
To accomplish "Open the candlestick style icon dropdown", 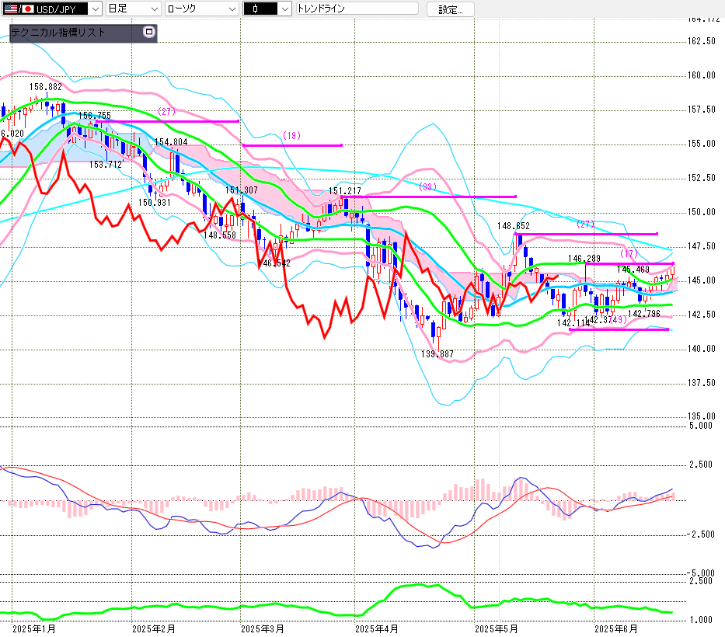I will click(267, 9).
